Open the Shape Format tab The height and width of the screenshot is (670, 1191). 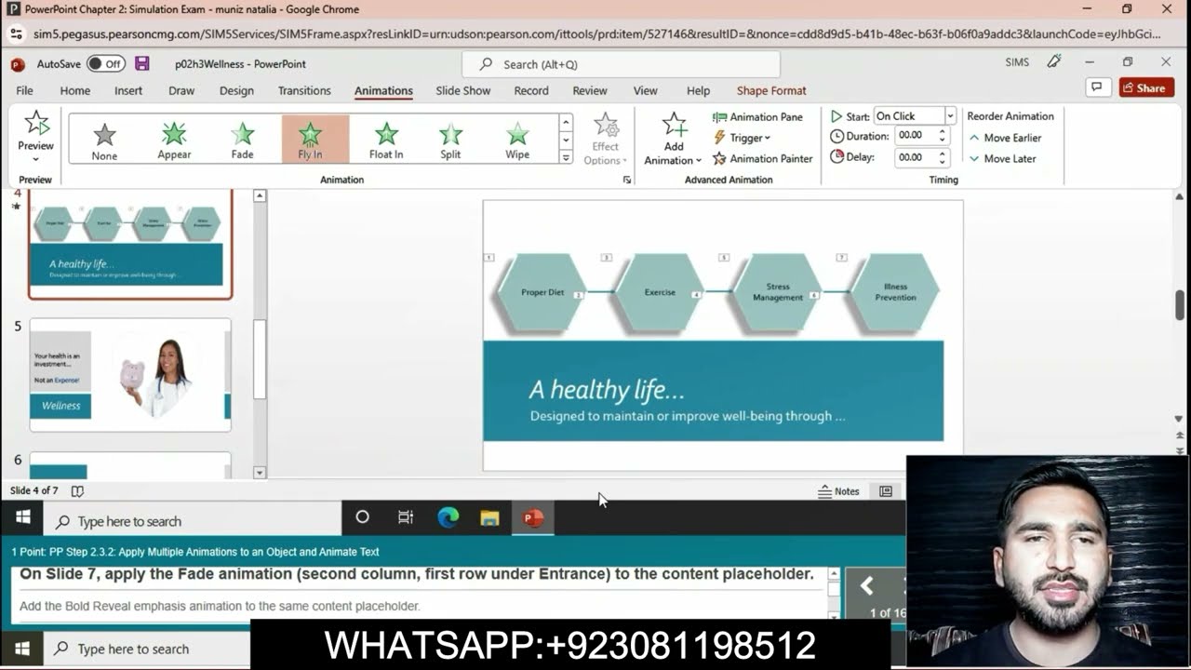click(771, 90)
